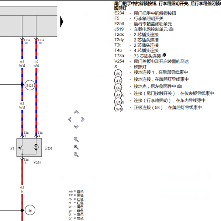Zoom in with the plus magnifier icon

click(x=76, y=147)
